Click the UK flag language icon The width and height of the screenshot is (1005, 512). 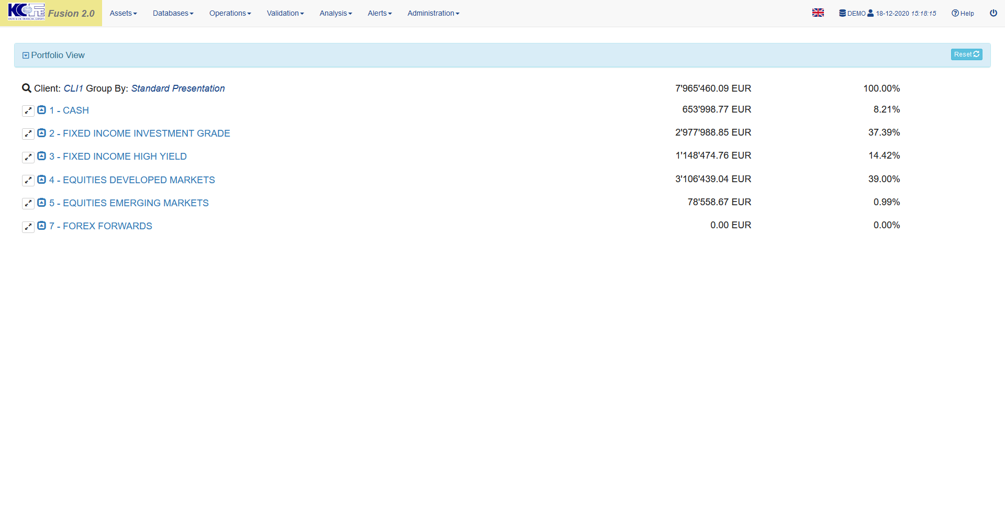pos(818,13)
